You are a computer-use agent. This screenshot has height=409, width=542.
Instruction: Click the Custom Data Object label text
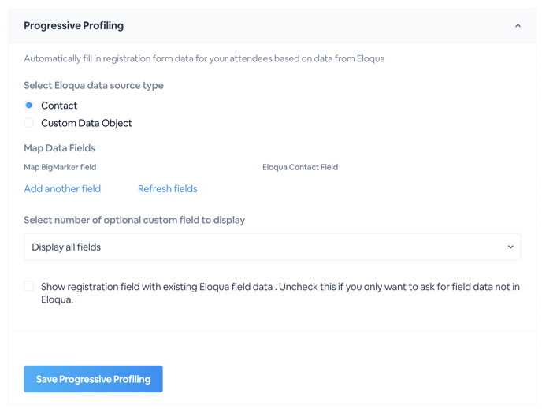click(x=87, y=123)
